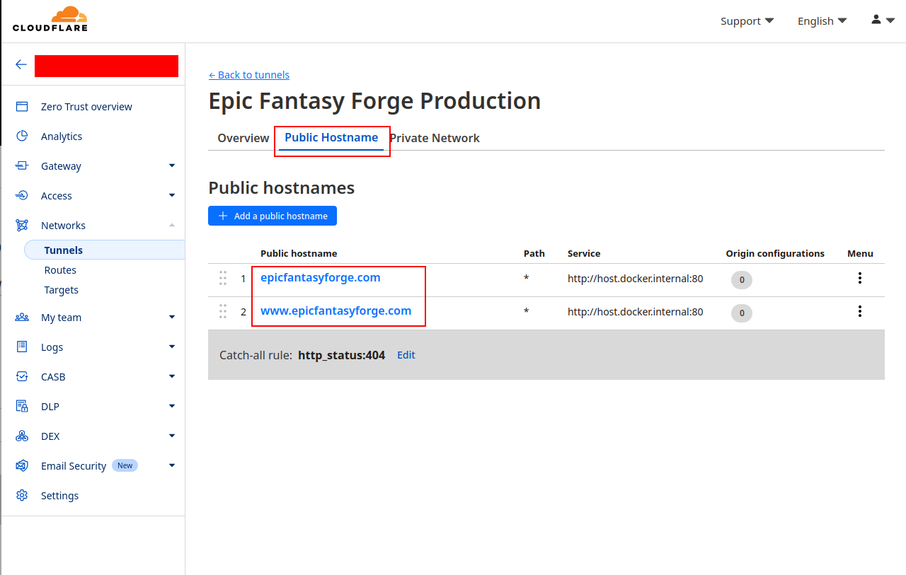
Task: Go to the Analytics page
Action: pos(62,137)
